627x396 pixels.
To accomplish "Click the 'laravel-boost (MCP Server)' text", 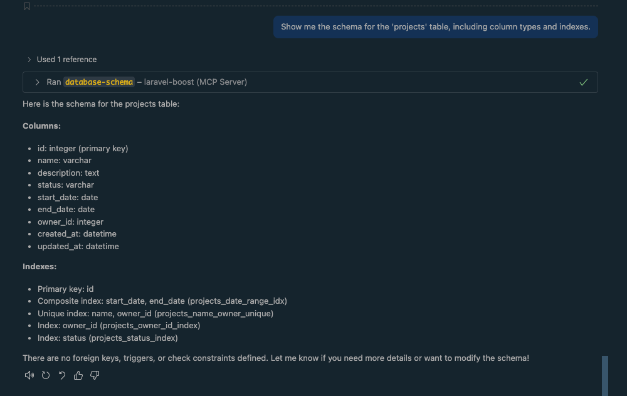I will (x=195, y=82).
